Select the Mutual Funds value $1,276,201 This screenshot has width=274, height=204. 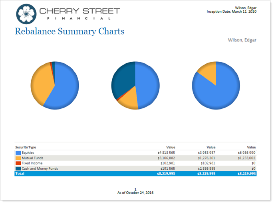(x=206, y=158)
